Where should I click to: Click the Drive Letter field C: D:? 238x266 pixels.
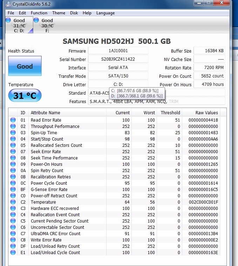118,84
